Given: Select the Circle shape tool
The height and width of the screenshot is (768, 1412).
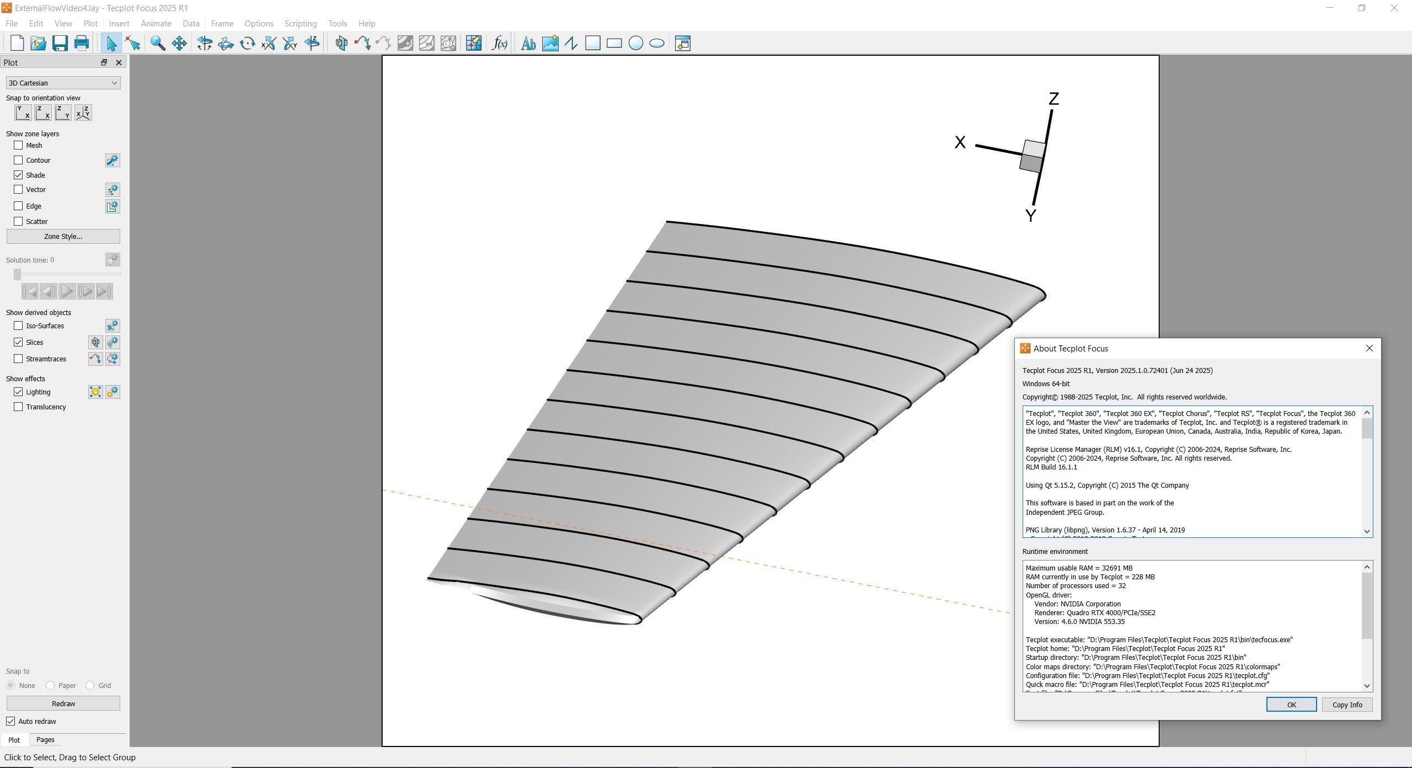Looking at the screenshot, I should [x=635, y=43].
